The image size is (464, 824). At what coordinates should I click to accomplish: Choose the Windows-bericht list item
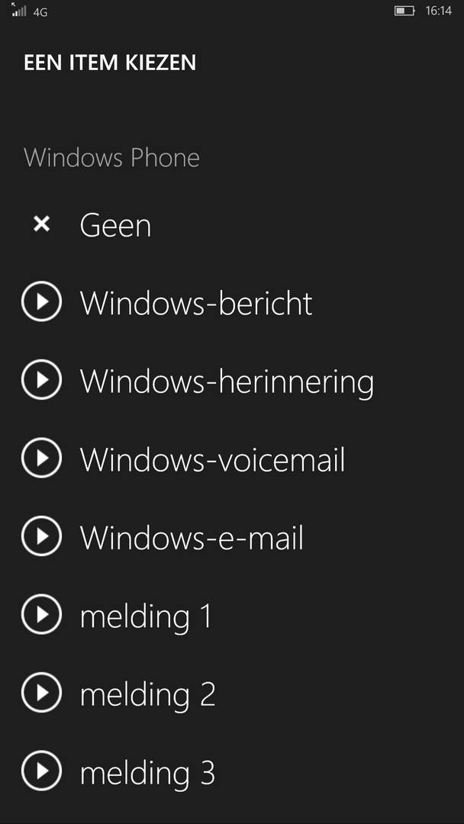[196, 304]
